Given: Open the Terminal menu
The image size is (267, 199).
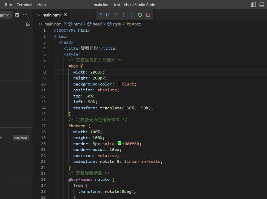Looking at the screenshot, I should point(25,5).
